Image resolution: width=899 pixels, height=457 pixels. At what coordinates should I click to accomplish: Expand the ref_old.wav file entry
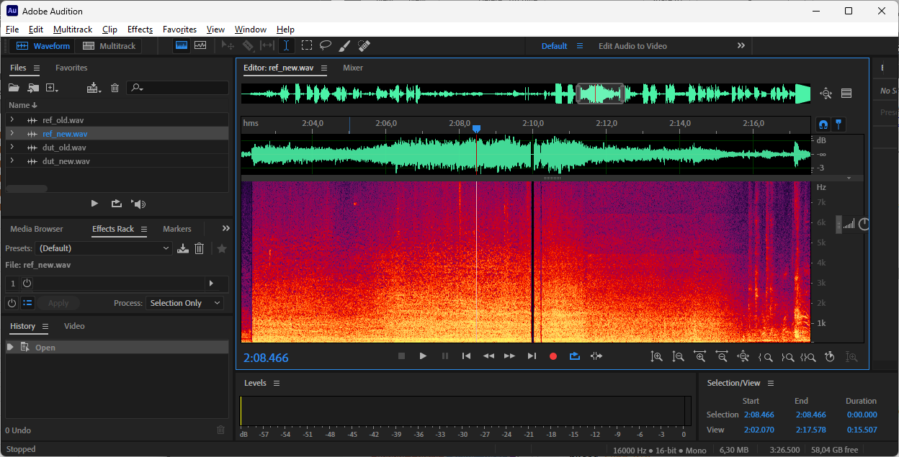(12, 120)
